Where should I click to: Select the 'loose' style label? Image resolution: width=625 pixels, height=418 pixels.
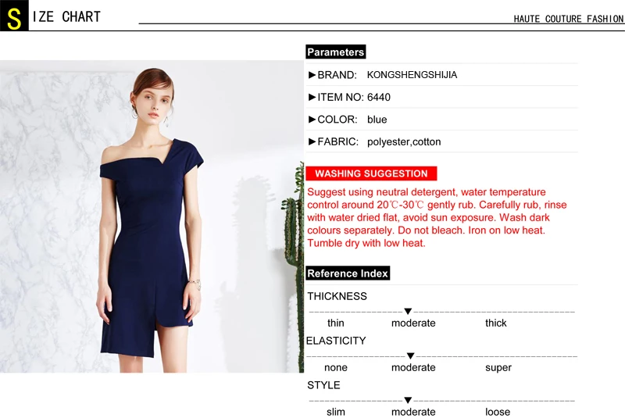pos(498,412)
